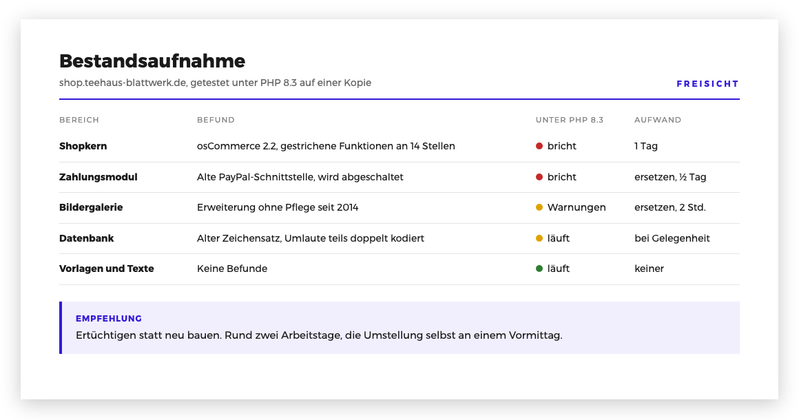This screenshot has height=420, width=799.
Task: Click the BEREICH column header
Action: [x=79, y=120]
